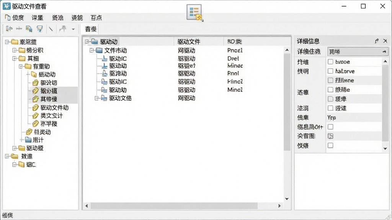Viewport: 392px width, 220px height.
Task: Click the overlapping pages icon in the toolbar
Action: tap(29, 29)
